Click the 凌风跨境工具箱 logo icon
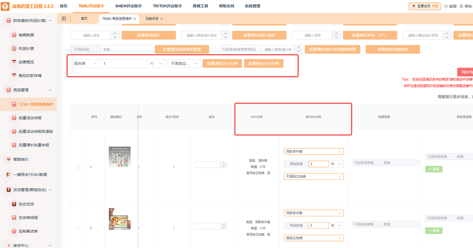The image size is (473, 248). [x=6, y=7]
